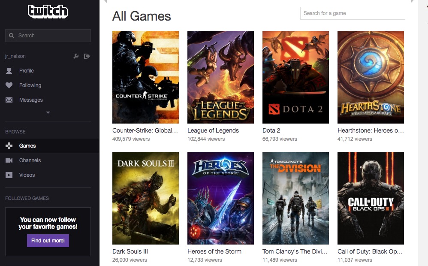Open the League of Legends cover art

pyautogui.click(x=220, y=77)
